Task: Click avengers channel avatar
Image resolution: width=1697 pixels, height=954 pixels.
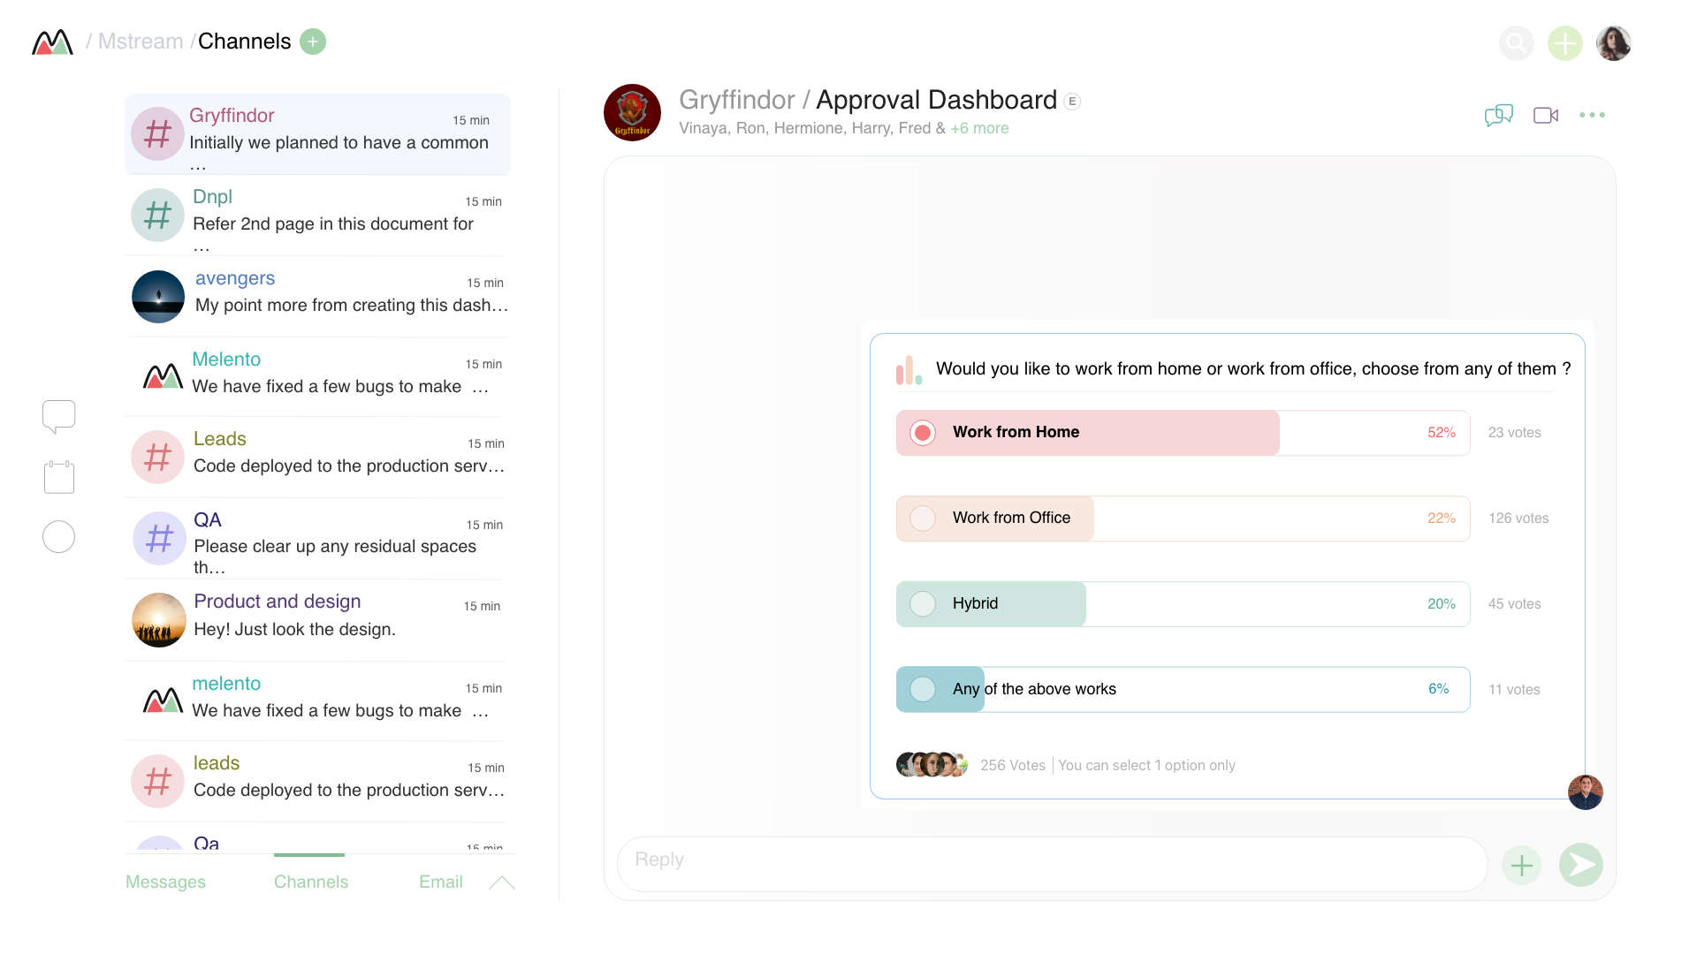Action: click(x=158, y=297)
